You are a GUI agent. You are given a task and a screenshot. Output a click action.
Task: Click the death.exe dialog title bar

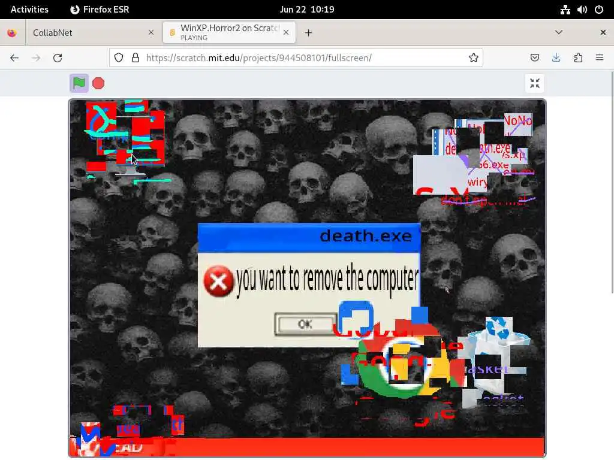pyautogui.click(x=309, y=237)
